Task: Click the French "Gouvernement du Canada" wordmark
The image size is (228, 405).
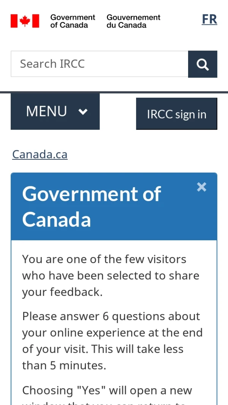Action: pos(133,21)
